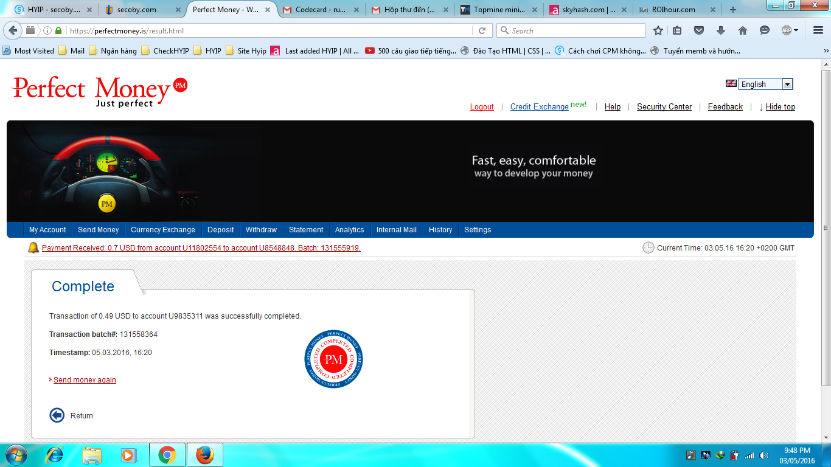This screenshot has height=467, width=831.
Task: Click the yellow notification bell icon
Action: 33,247
